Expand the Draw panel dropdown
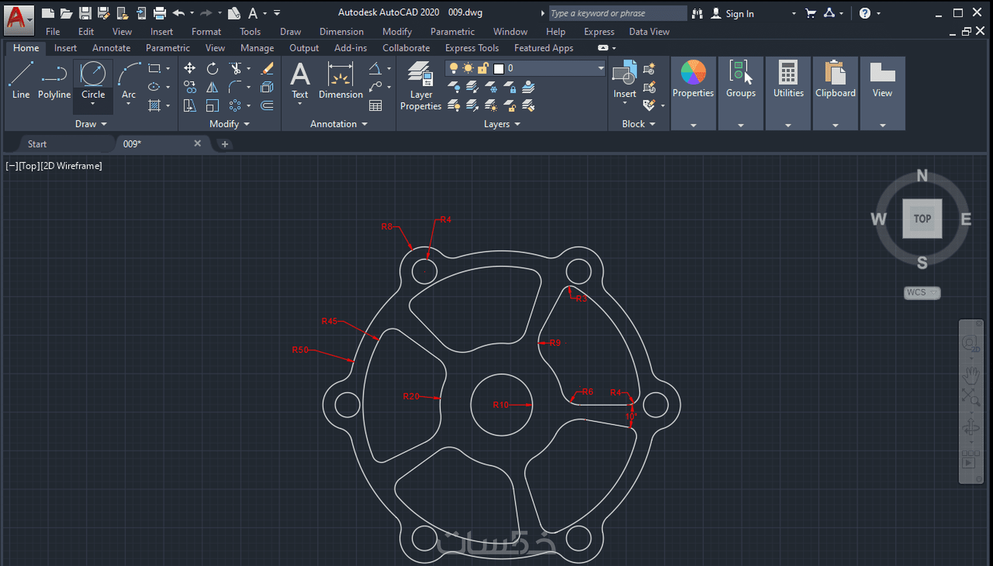 point(91,124)
